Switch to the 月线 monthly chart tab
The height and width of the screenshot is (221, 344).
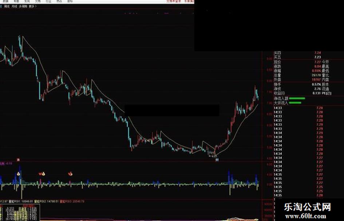pyautogui.click(x=14, y=6)
